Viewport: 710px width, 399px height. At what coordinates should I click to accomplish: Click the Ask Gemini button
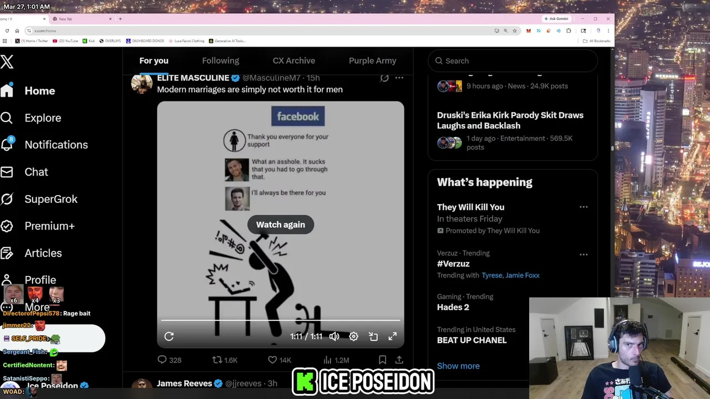point(556,19)
